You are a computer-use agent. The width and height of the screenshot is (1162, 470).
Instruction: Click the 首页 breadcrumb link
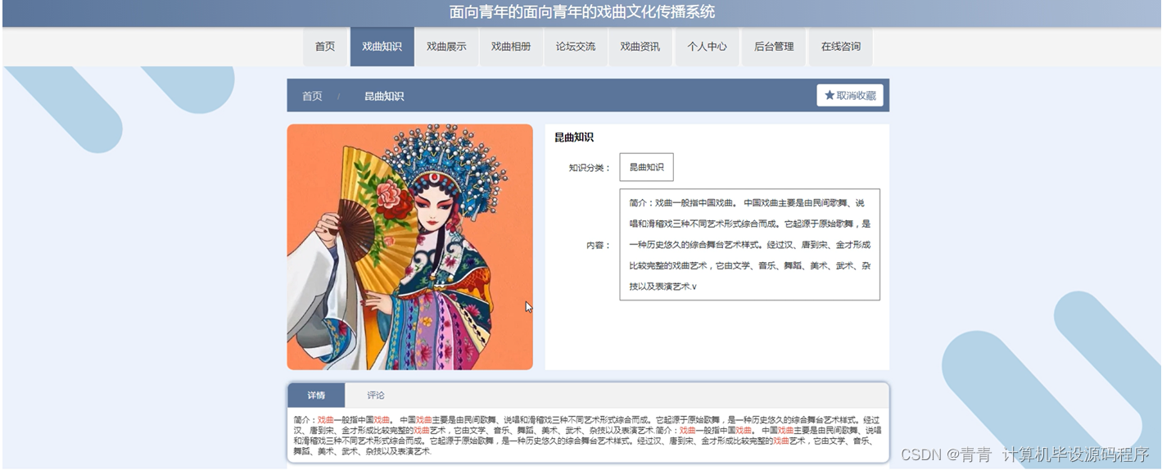tap(312, 96)
